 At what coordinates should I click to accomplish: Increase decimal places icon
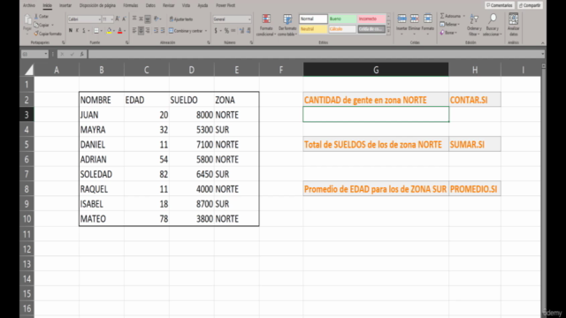[241, 31]
